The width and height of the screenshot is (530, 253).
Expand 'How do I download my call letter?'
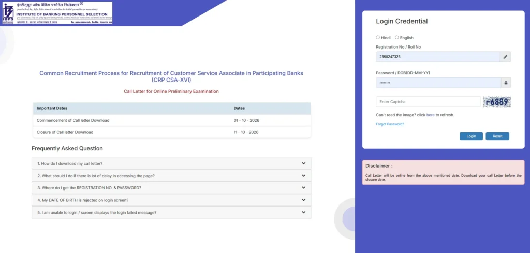coord(171,163)
